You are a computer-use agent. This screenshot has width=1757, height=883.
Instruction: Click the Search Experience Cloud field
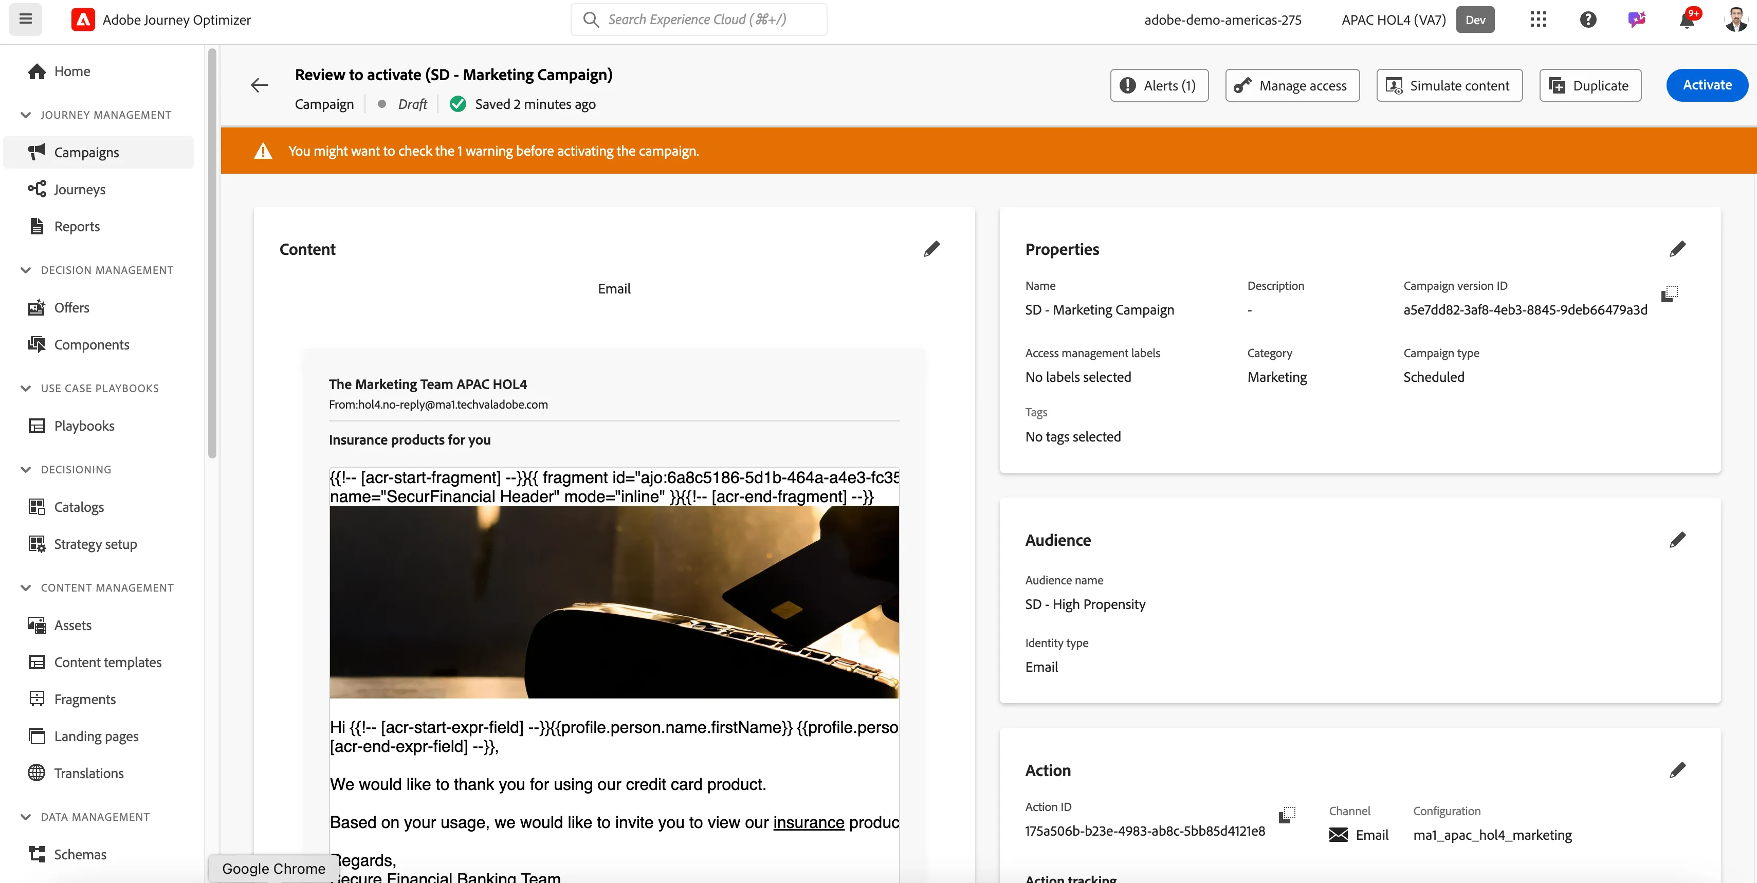[x=699, y=20]
